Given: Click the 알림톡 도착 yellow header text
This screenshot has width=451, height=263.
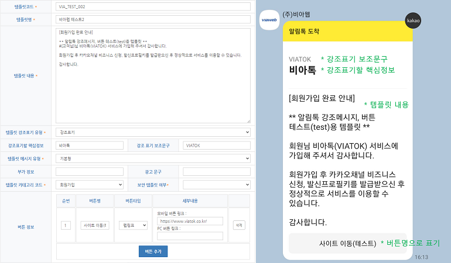Looking at the screenshot, I should (x=304, y=32).
